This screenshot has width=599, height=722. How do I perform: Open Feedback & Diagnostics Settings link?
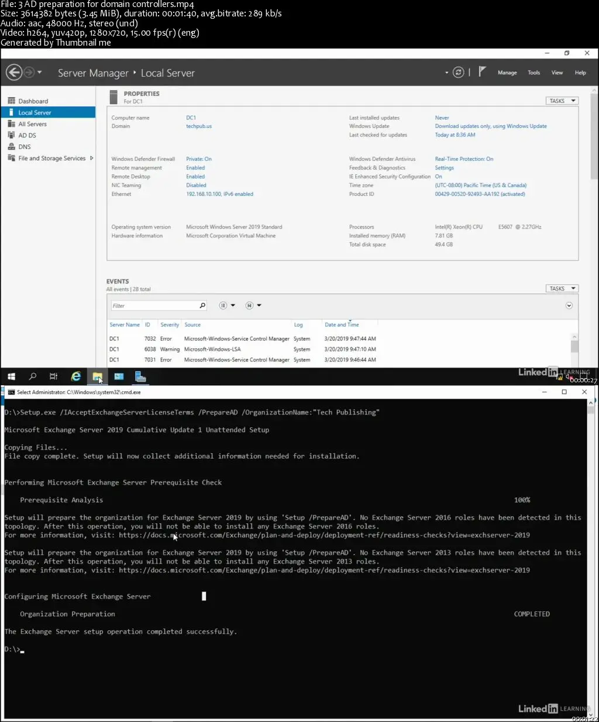click(444, 168)
